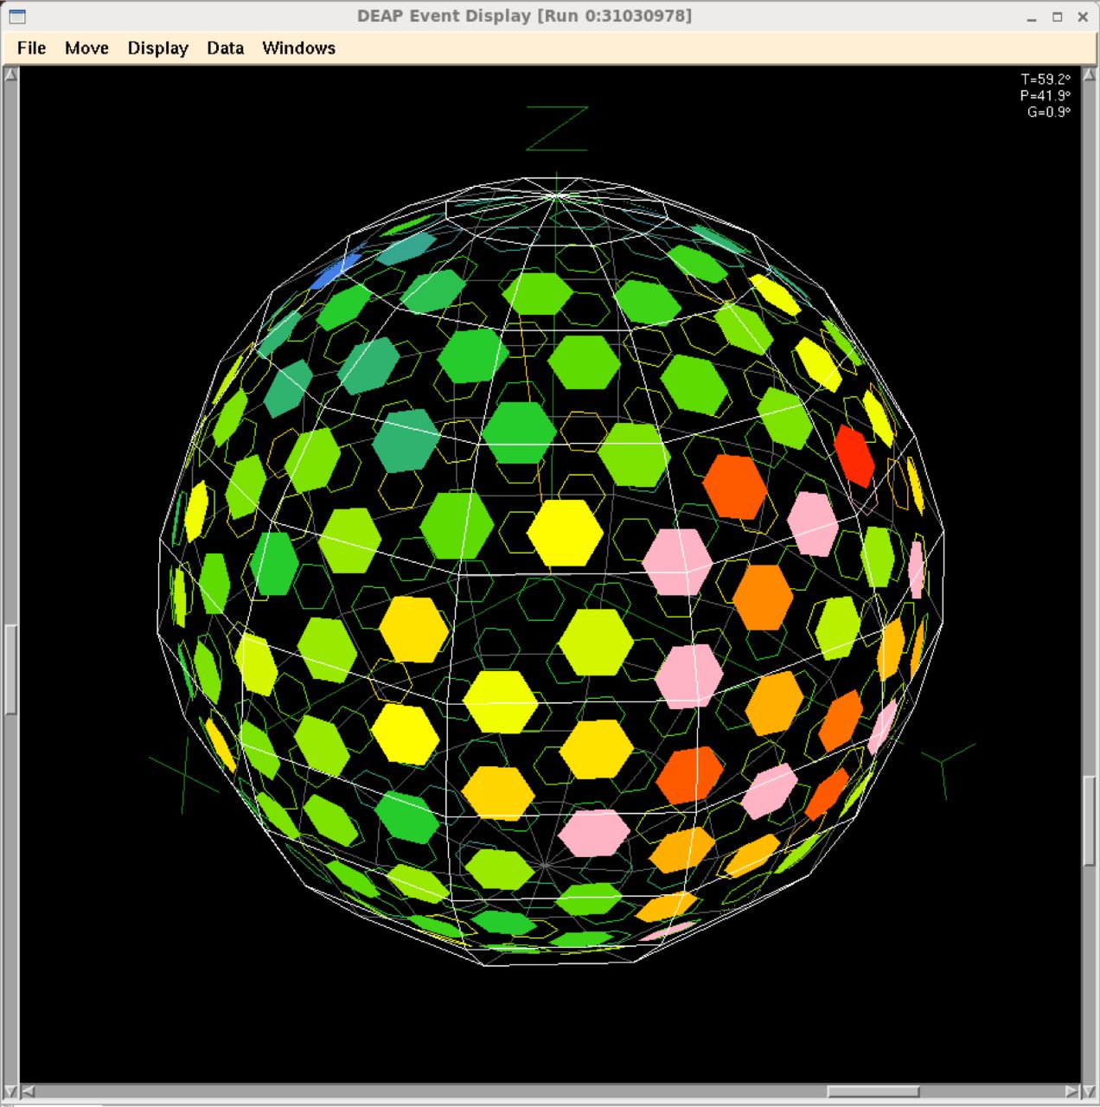Image resolution: width=1100 pixels, height=1107 pixels.
Task: Click the G=0.9° angle readout
Action: pyautogui.click(x=1048, y=112)
